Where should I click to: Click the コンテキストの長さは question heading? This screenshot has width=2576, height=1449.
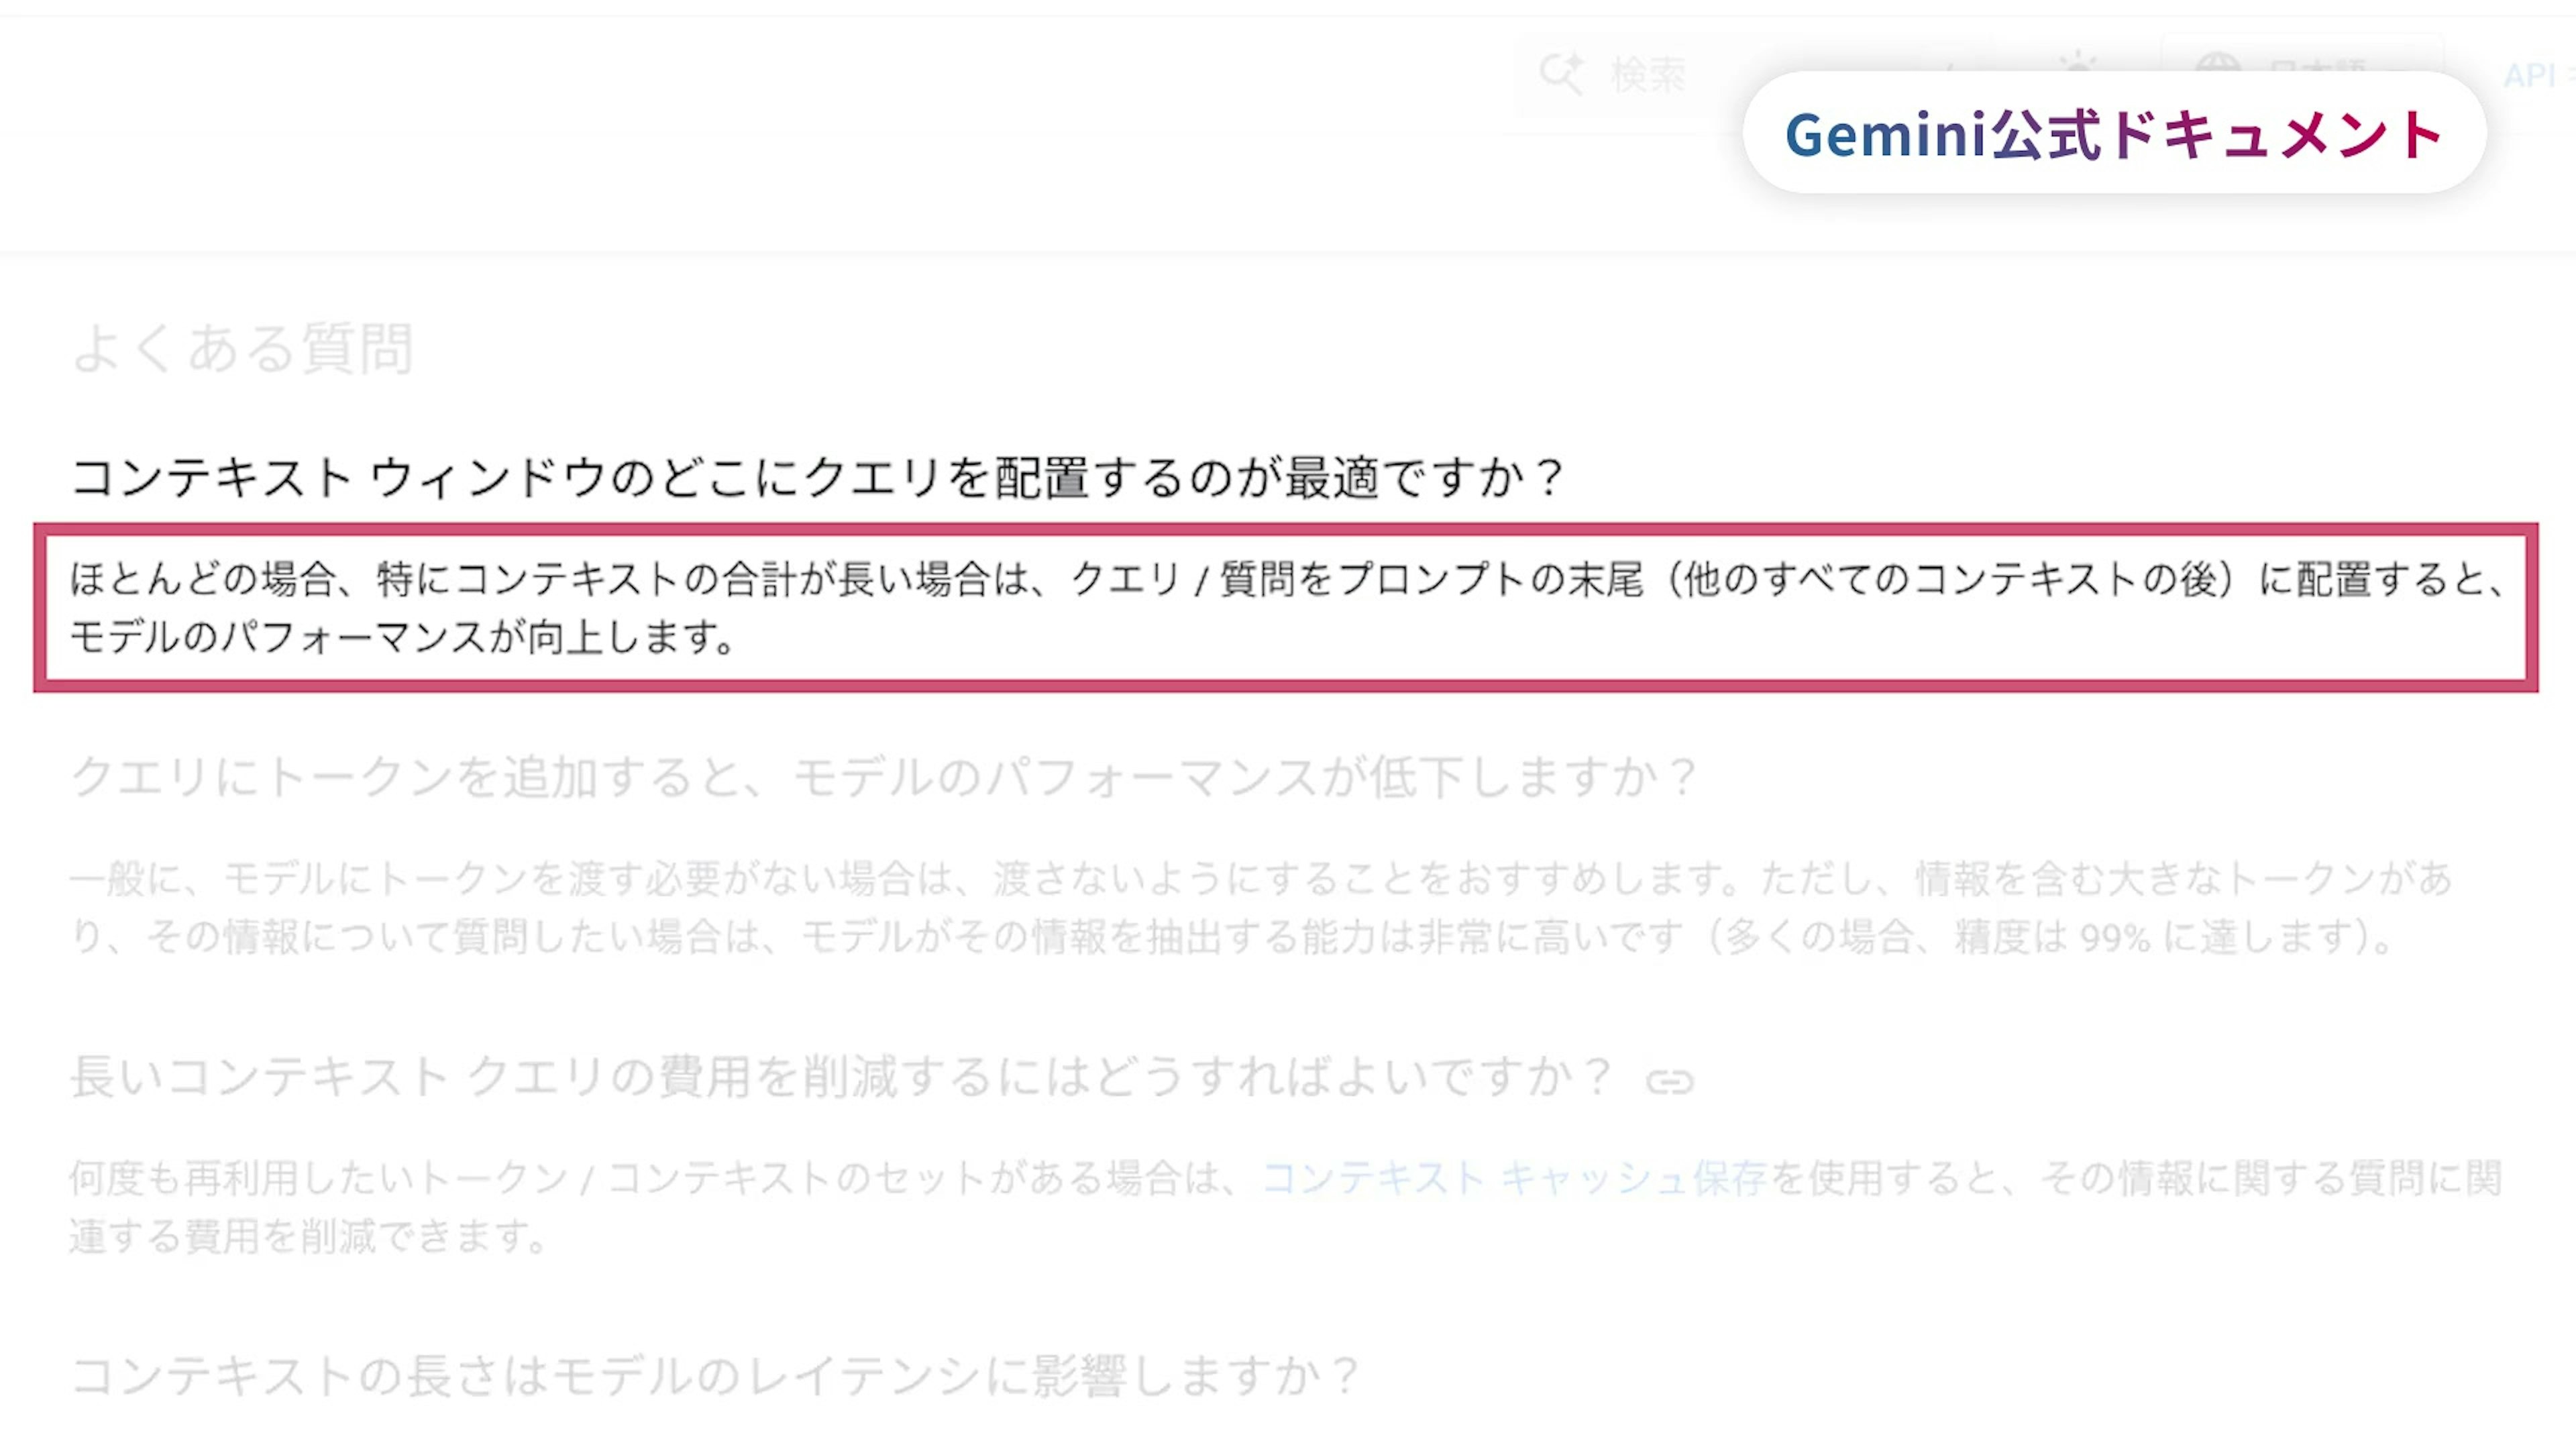714,1376
